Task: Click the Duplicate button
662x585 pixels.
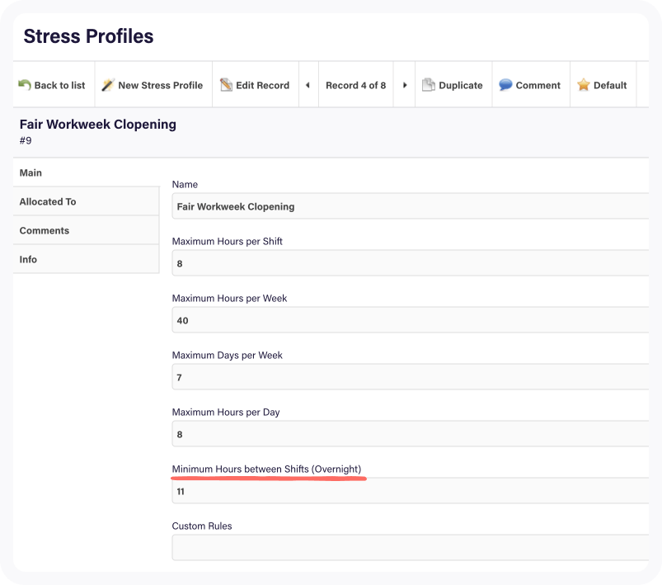Action: pos(453,84)
